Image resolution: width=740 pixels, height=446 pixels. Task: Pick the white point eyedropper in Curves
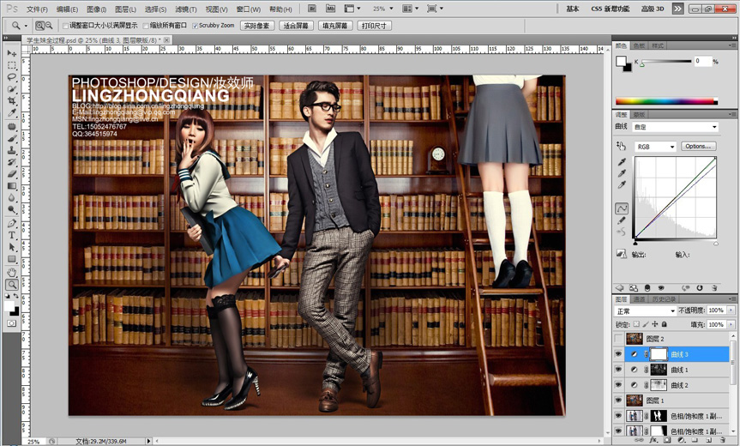click(x=622, y=185)
